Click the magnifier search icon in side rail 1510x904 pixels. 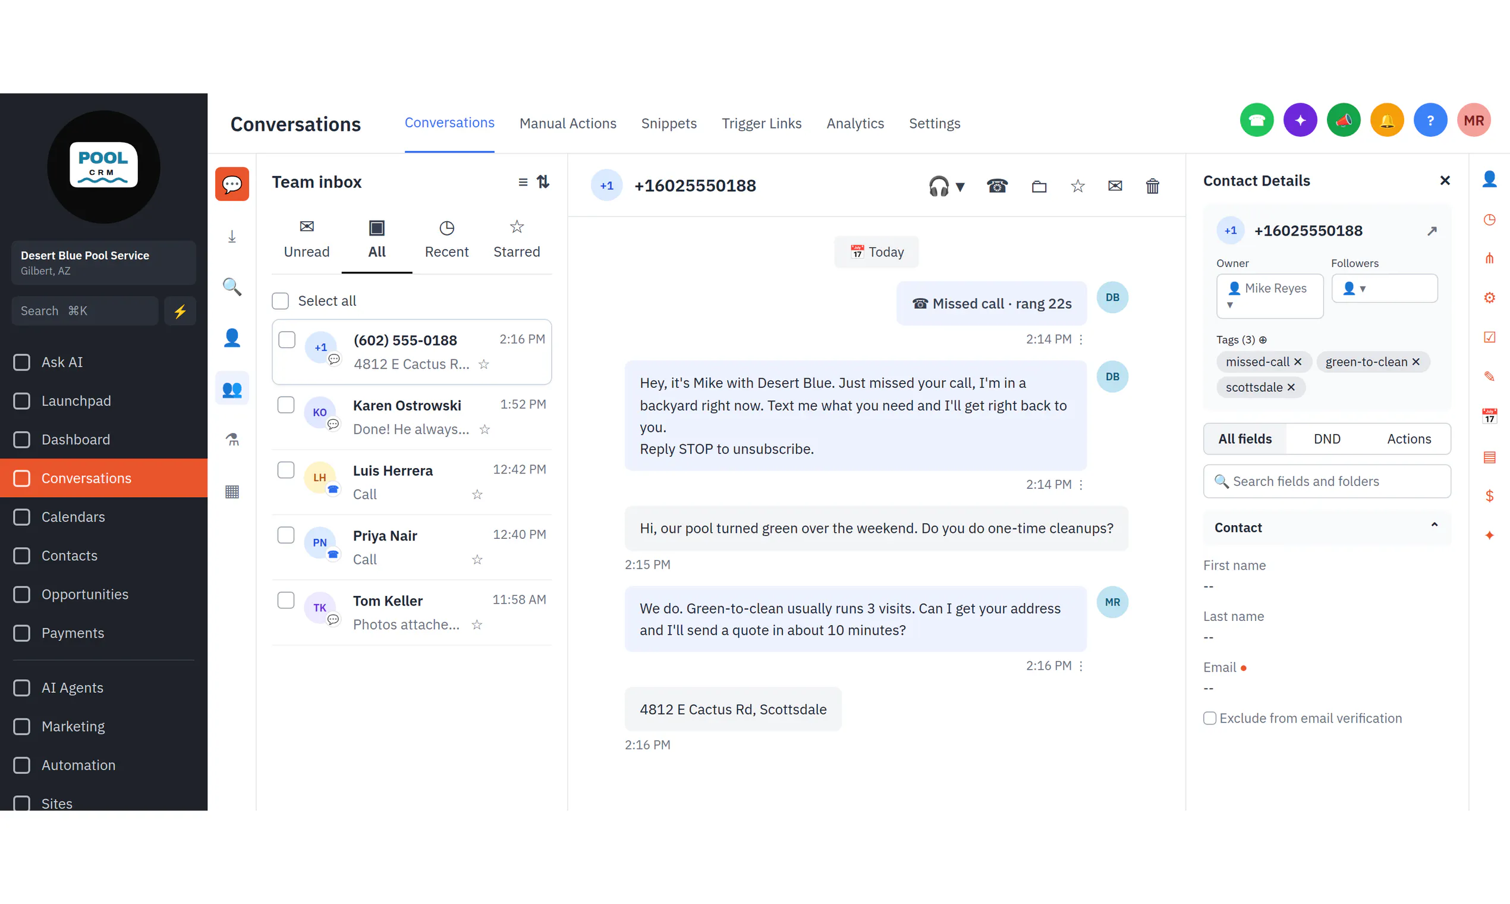(232, 286)
